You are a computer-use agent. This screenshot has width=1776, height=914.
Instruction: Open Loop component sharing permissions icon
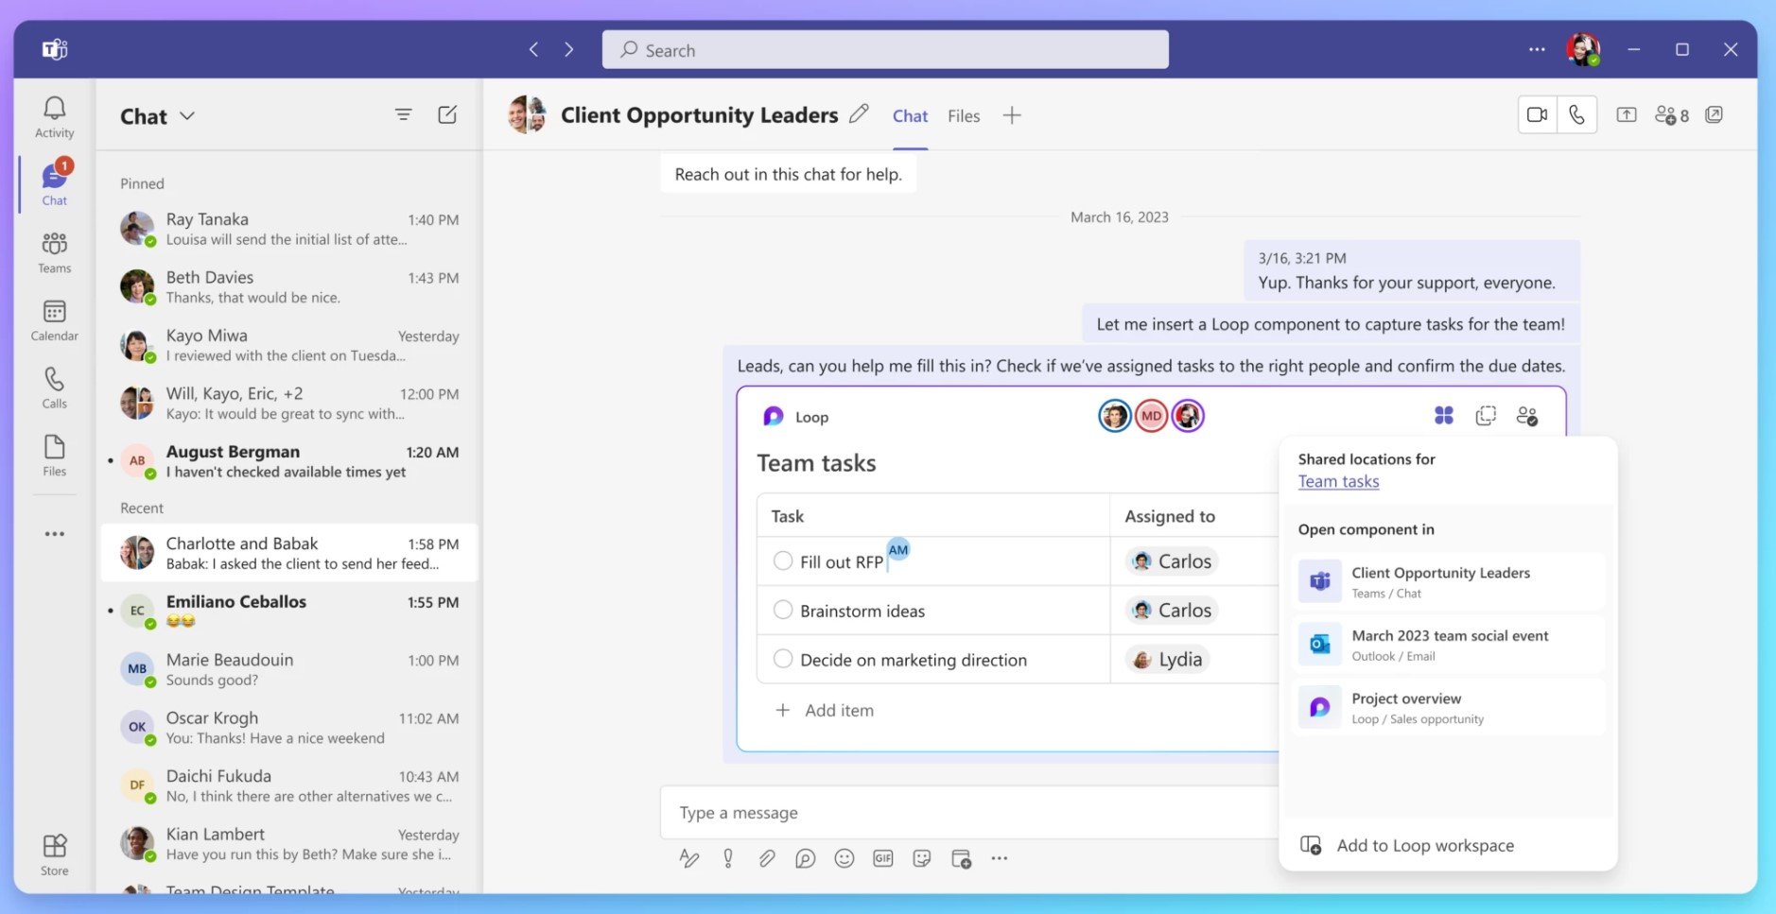pyautogui.click(x=1527, y=416)
